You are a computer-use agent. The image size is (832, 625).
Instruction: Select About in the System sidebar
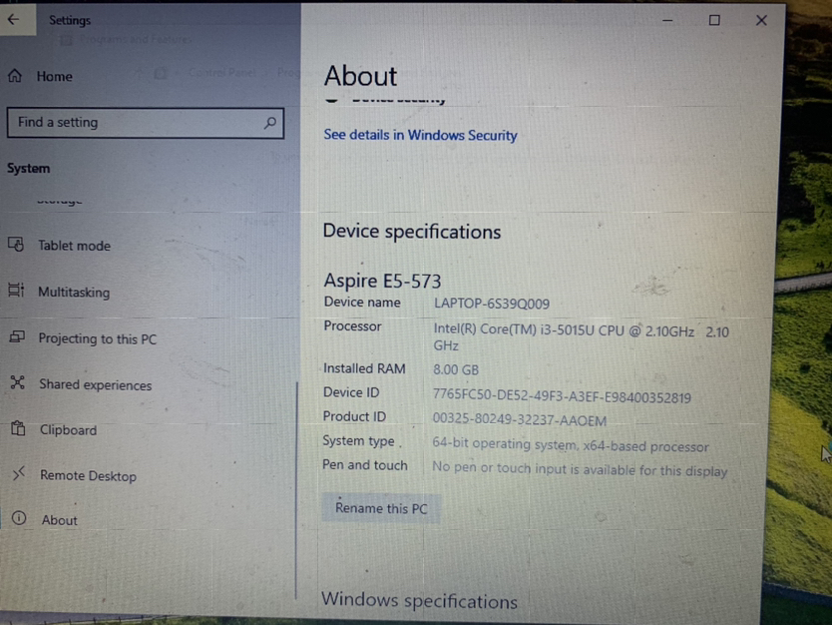tap(59, 520)
